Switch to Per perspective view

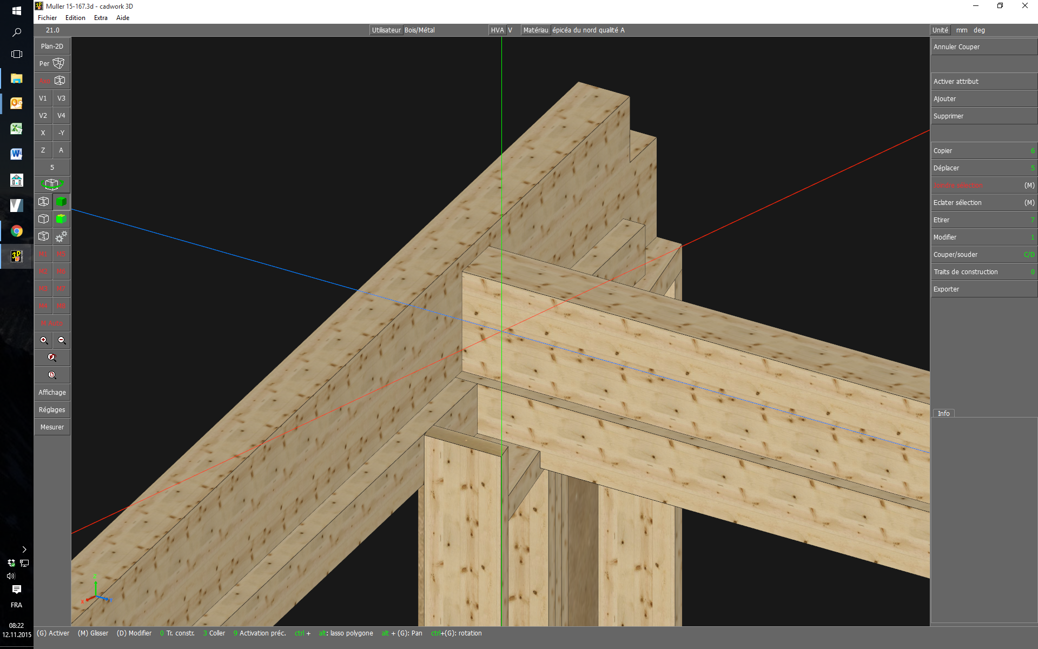[x=52, y=63]
